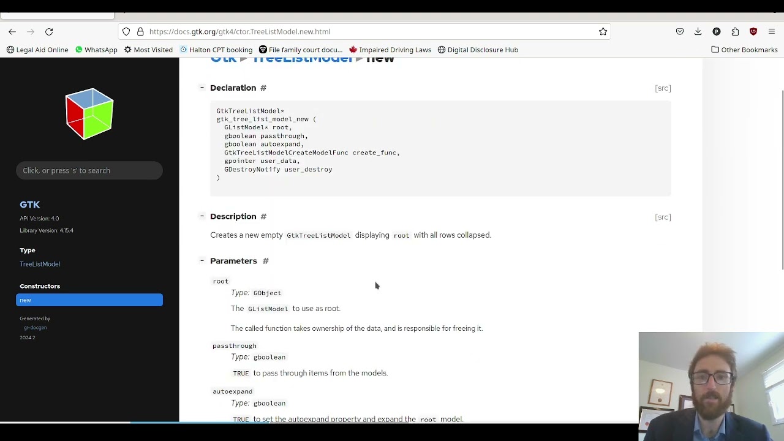The image size is (784, 441).
Task: Open Impaired Driving Laws bookmark
Action: 390,50
